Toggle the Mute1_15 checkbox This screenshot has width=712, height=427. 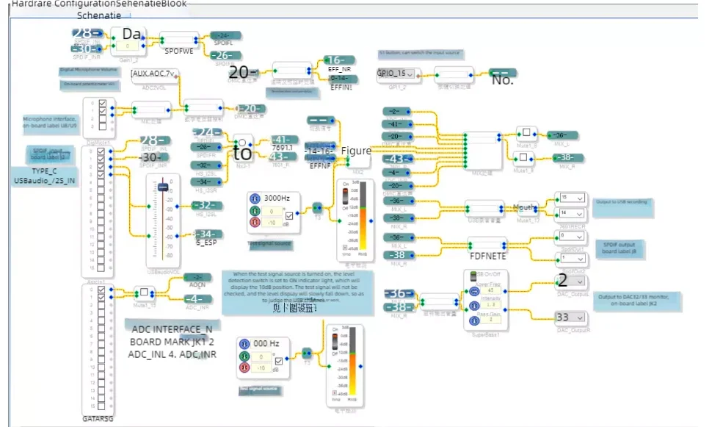coord(144,292)
